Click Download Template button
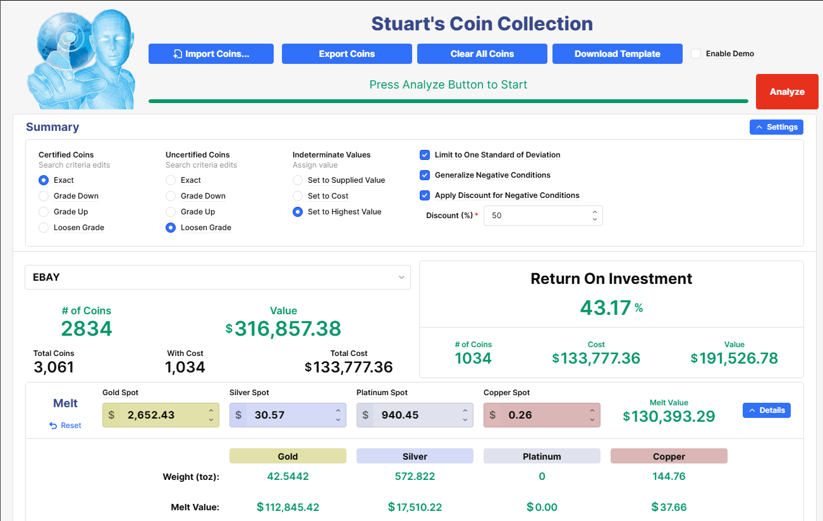Image resolution: width=823 pixels, height=521 pixels. (617, 54)
